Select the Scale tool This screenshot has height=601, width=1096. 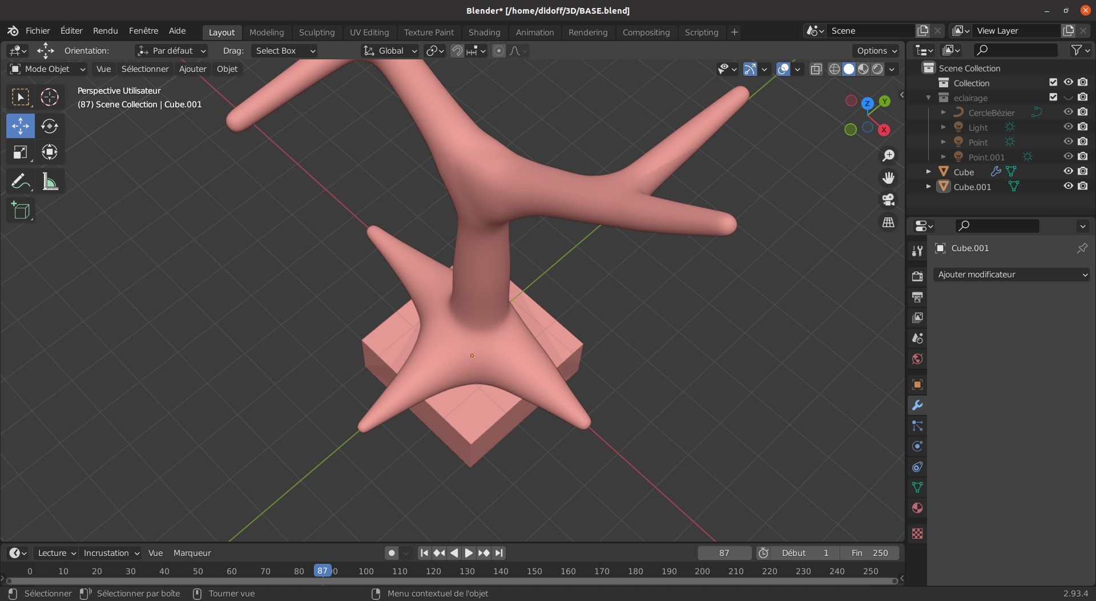[21, 152]
